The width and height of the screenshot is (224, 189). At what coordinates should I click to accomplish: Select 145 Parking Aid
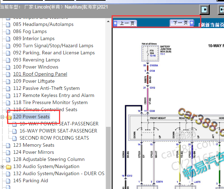(x=31, y=181)
